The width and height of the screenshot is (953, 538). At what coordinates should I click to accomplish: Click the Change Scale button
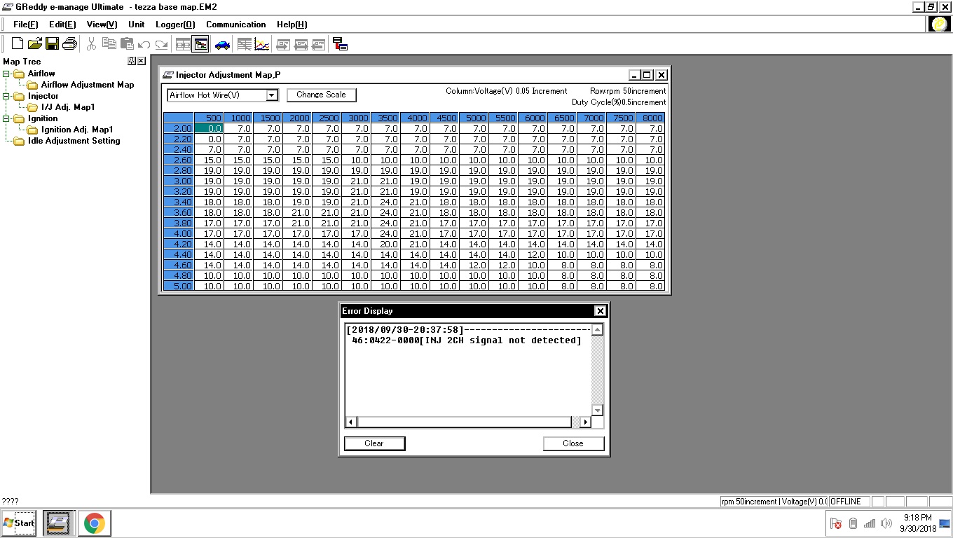pos(321,95)
